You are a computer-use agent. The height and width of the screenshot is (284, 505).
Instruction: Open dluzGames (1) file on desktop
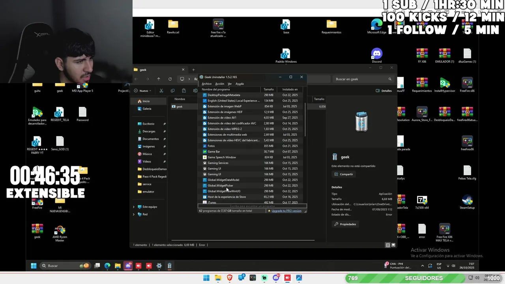coord(467,56)
